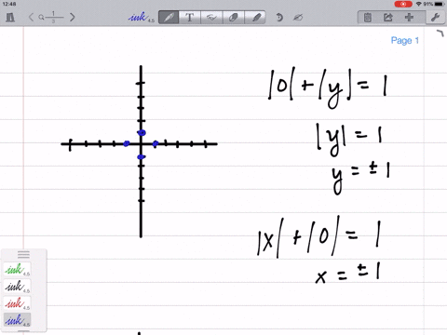Tap the blue point right of origin
Screen dimensions: 447x335
click(x=156, y=143)
